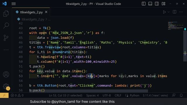Open the Search view in activity bar
The width and height of the screenshot is (187, 105).
pyautogui.click(x=6, y=25)
